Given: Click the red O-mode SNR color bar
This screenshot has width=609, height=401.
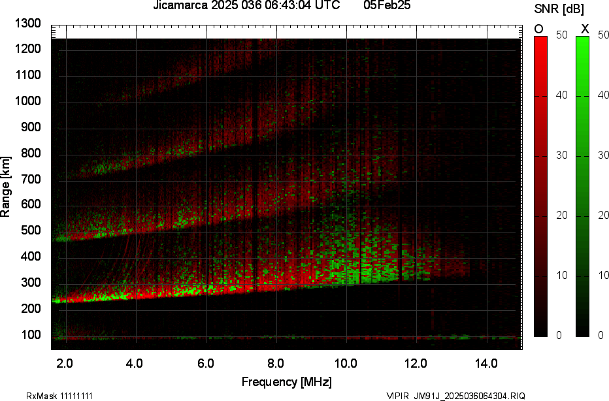Looking at the screenshot, I should 540,186.
